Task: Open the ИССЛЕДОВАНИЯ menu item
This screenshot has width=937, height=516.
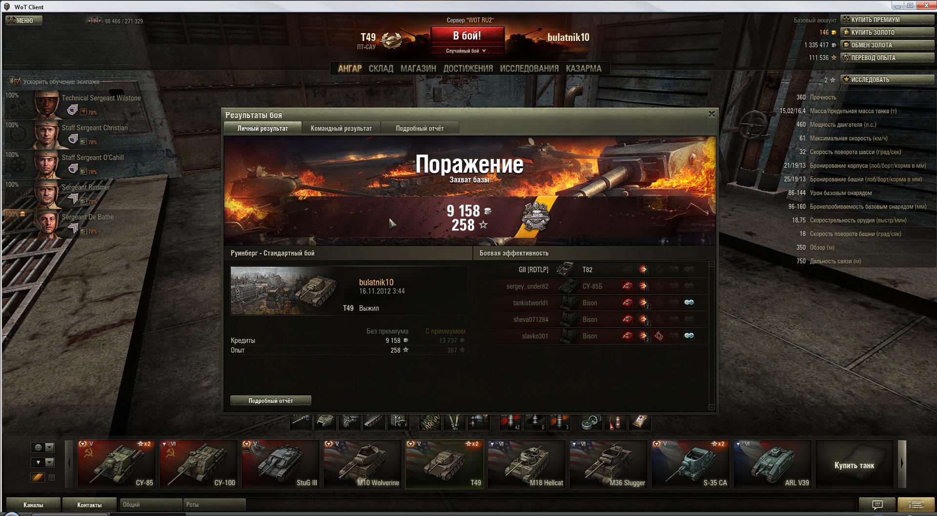Action: pyautogui.click(x=529, y=69)
